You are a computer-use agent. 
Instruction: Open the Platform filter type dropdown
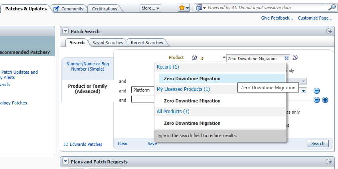click(143, 90)
